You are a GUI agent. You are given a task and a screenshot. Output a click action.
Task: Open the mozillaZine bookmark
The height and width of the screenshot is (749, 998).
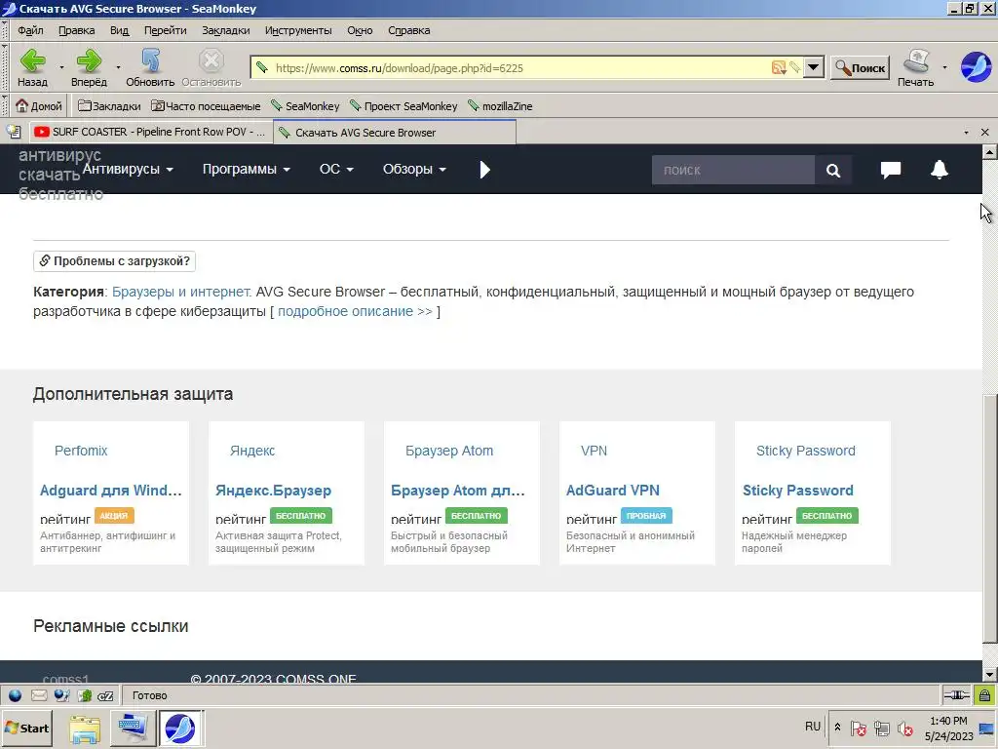500,105
